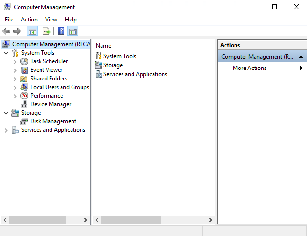307x236 pixels.
Task: Click the Back arrow toolbar icon
Action: (x=6, y=31)
